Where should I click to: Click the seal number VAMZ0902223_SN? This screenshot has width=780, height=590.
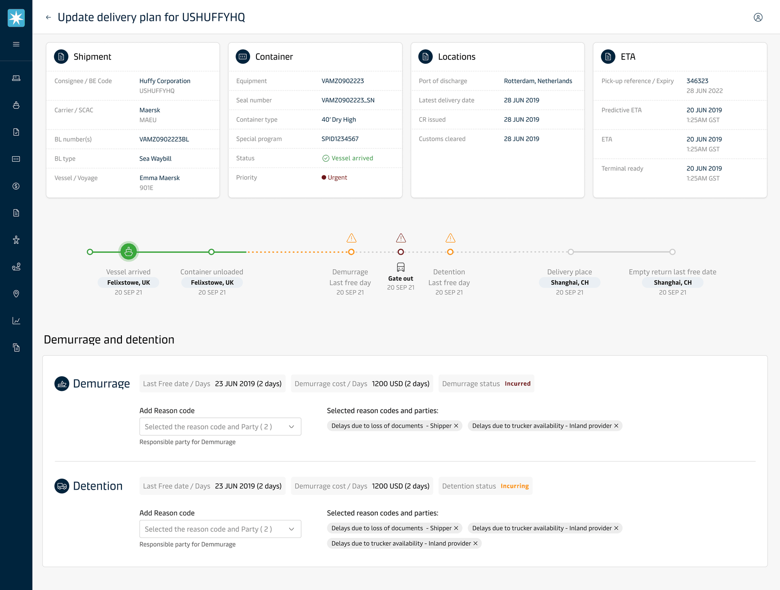[x=348, y=100]
